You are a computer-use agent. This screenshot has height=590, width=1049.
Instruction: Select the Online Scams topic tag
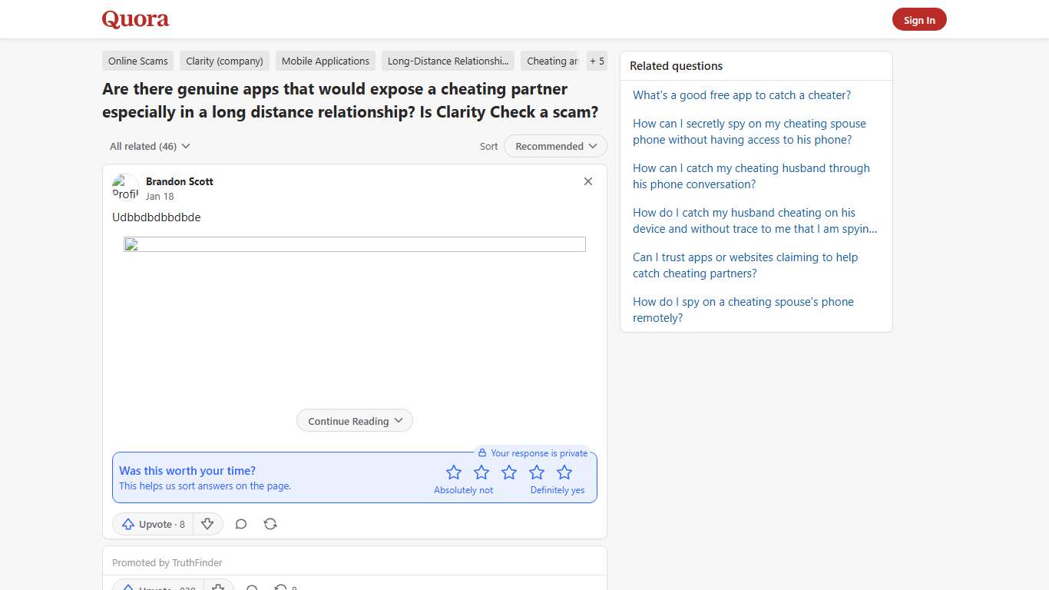coord(138,61)
